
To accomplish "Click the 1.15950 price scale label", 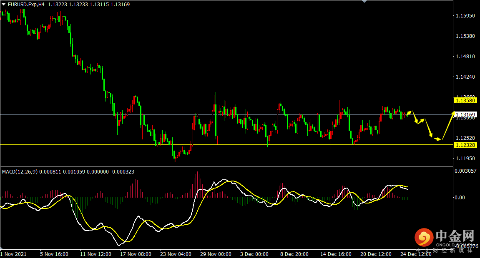I will (x=465, y=16).
